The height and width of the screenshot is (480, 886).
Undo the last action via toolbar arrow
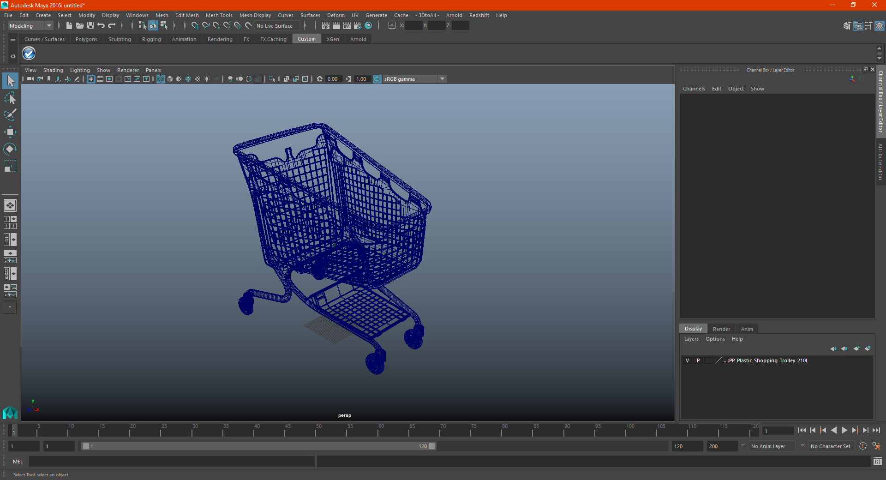101,26
